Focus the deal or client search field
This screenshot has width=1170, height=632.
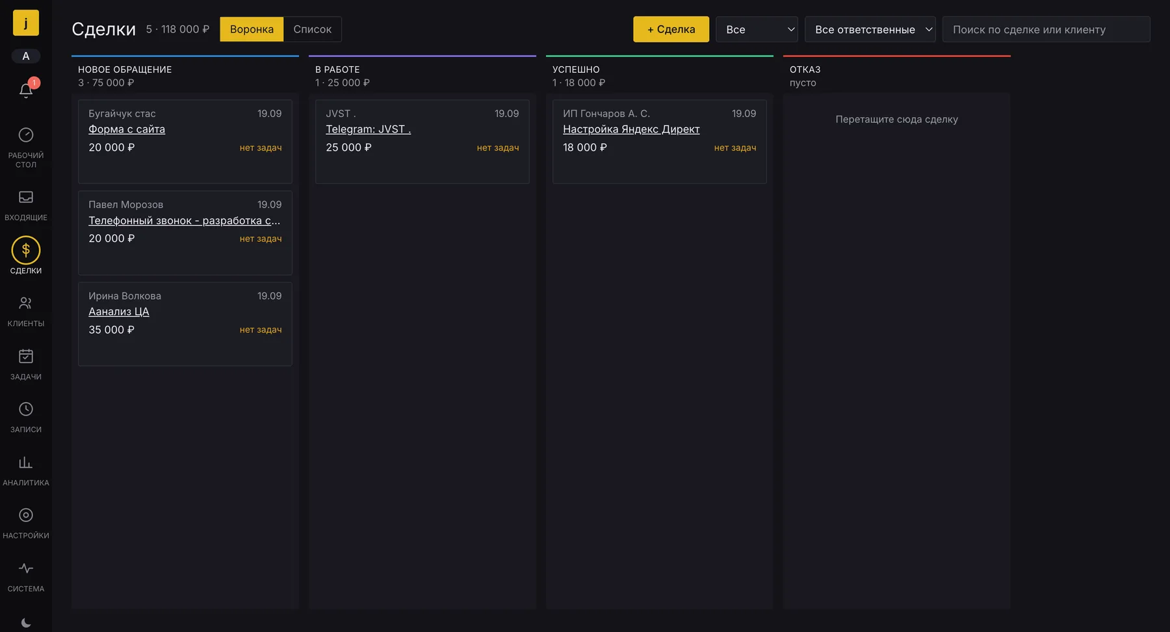coord(1046,29)
